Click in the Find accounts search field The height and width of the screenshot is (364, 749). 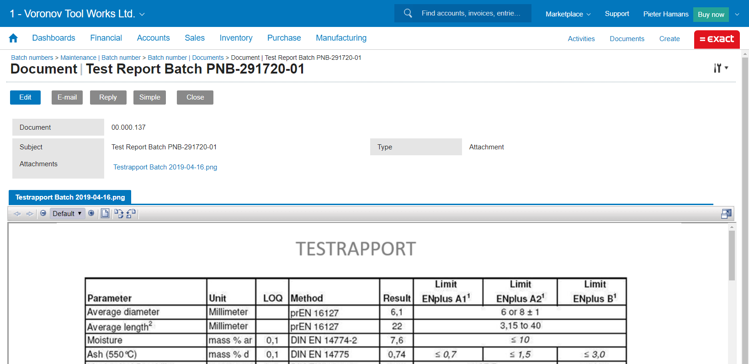[x=471, y=13]
